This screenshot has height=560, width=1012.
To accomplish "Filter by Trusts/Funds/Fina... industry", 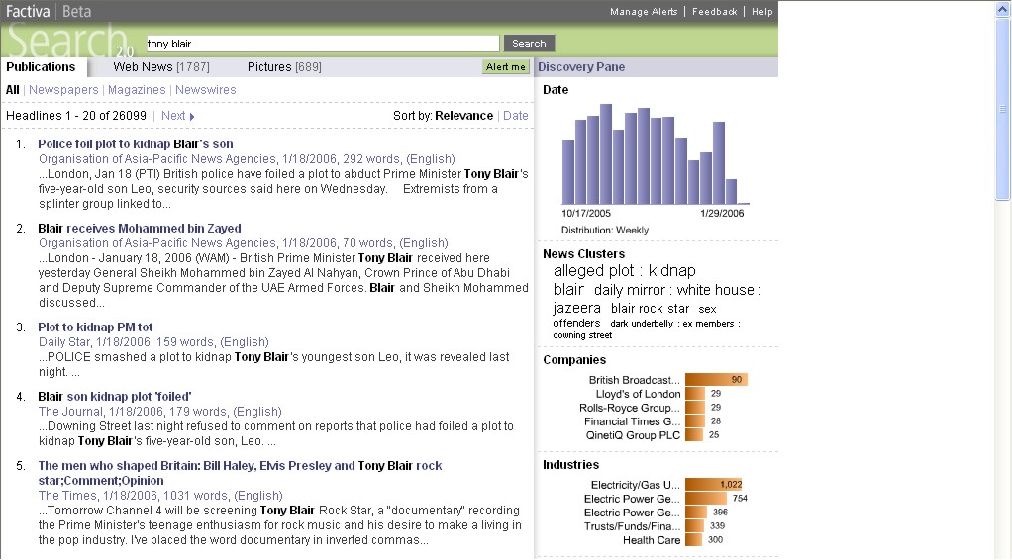I will tap(632, 526).
